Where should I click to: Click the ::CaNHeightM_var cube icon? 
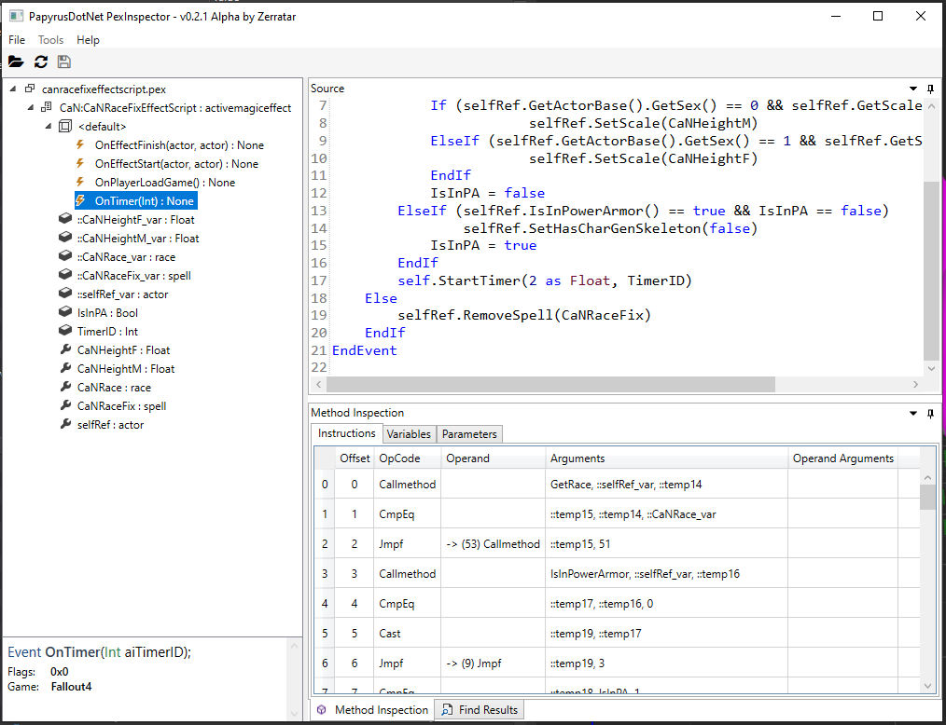tap(65, 238)
